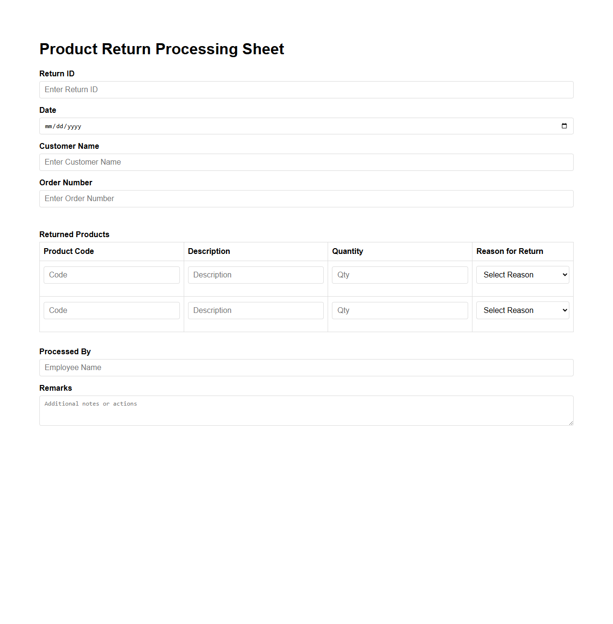
Task: Click the Remarks textarea resize handle
Action: (571, 423)
